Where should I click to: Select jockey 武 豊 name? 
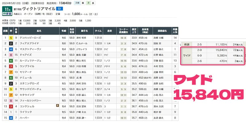79,78
